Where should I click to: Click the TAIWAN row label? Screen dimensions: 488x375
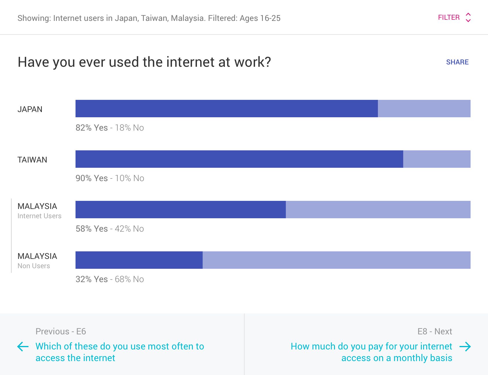coord(32,160)
